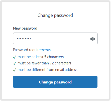Click the checkmark beside different from email address
The image size is (111, 101).
[x=15, y=70]
